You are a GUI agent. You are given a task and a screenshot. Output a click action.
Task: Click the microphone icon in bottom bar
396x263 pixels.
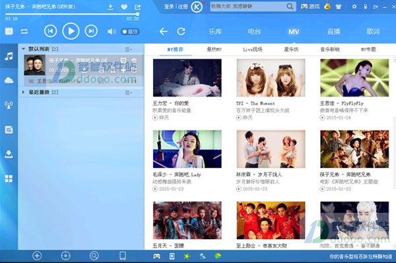[x=203, y=256]
